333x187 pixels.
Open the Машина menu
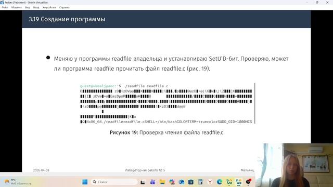pos(16,7)
